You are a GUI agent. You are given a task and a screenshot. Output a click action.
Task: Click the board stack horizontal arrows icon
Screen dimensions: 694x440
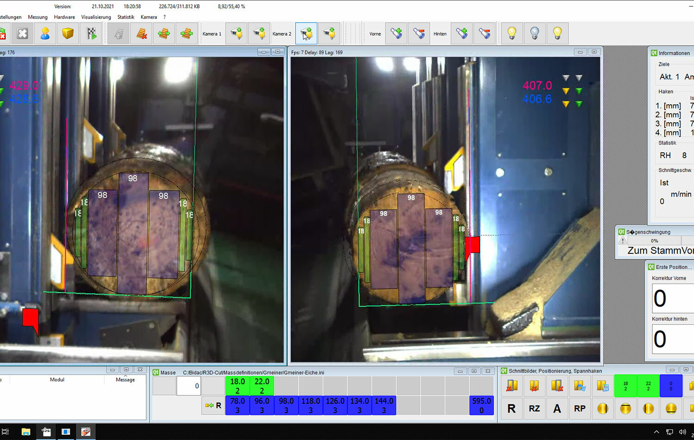pos(164,33)
